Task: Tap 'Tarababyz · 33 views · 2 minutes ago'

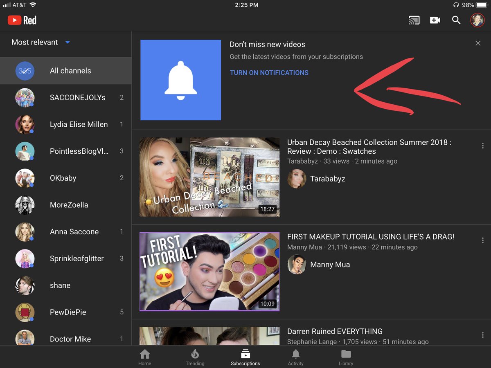Action: click(x=342, y=161)
